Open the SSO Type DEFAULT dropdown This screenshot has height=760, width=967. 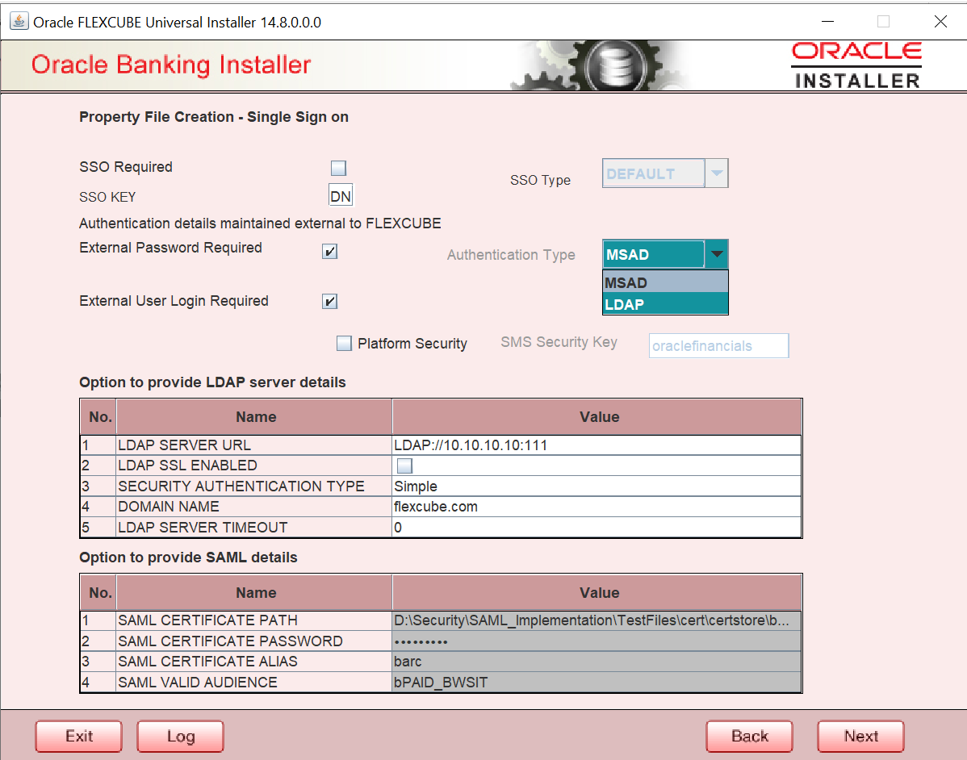click(x=665, y=173)
